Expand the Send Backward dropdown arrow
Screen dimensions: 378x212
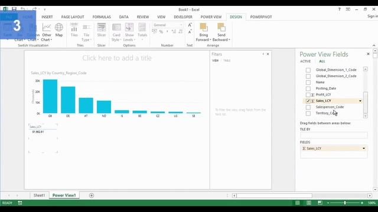[x=229, y=40]
